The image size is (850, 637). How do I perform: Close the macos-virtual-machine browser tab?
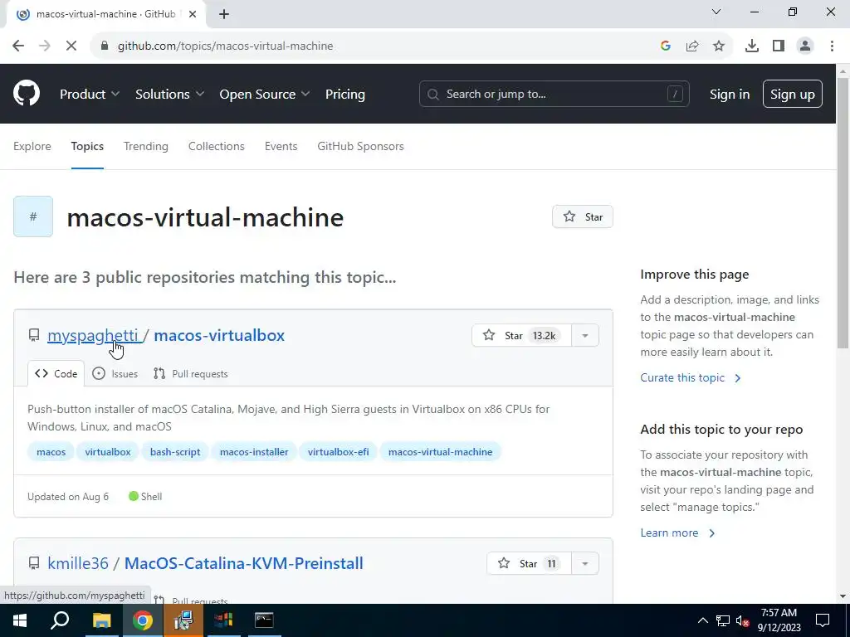click(x=193, y=14)
